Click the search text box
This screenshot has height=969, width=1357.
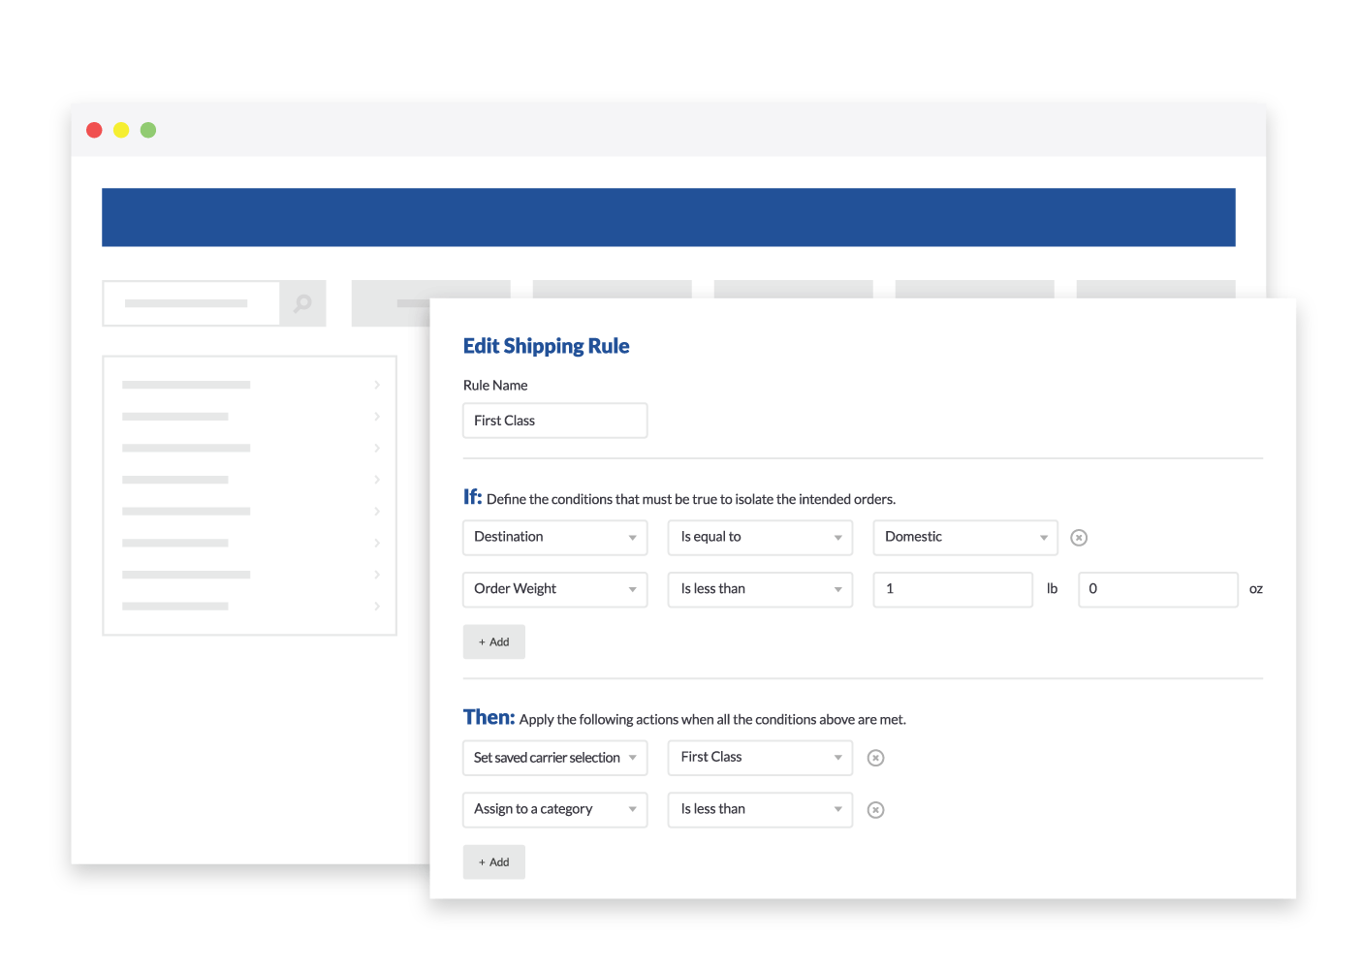(x=191, y=302)
